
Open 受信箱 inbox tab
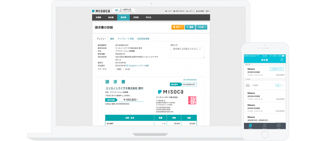[x=136, y=17]
